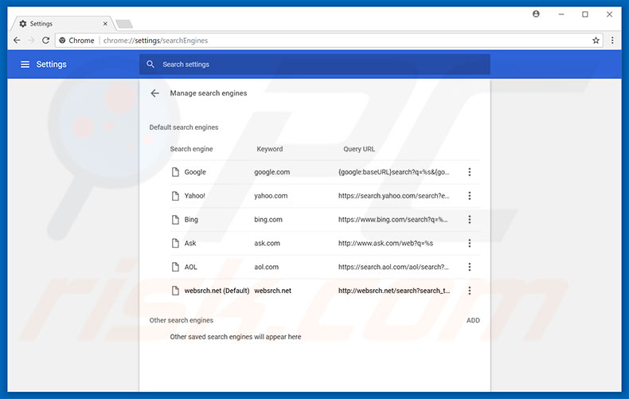Open Chrome's three-dot main menu
The image size is (629, 399).
(612, 40)
